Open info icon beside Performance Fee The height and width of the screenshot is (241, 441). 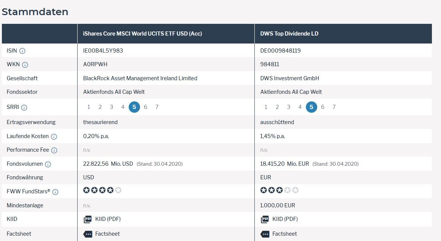pyautogui.click(x=54, y=150)
